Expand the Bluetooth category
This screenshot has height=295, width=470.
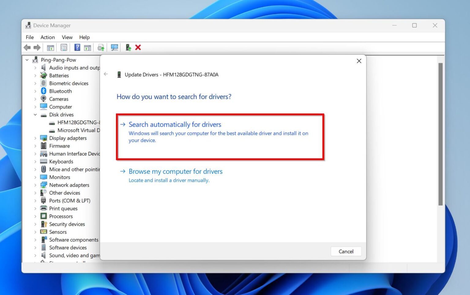35,91
